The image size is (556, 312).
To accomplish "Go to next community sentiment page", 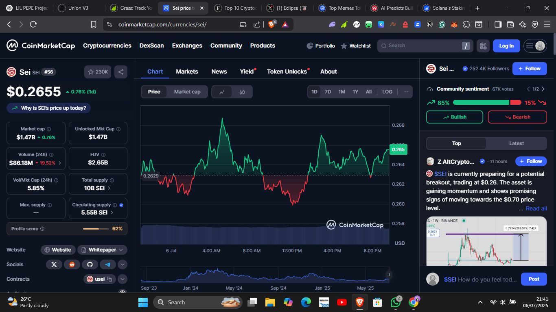I will click(x=543, y=89).
